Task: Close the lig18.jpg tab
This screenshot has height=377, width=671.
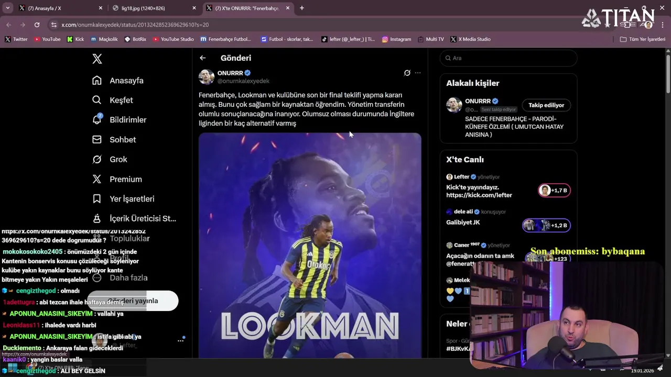Action: pyautogui.click(x=194, y=8)
